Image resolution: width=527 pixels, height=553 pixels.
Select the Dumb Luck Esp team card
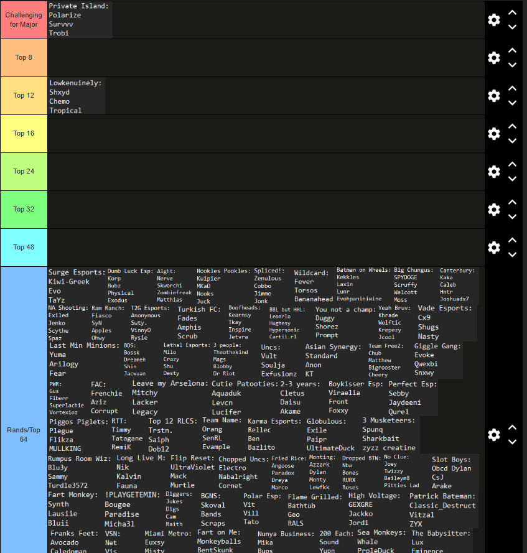click(131, 286)
